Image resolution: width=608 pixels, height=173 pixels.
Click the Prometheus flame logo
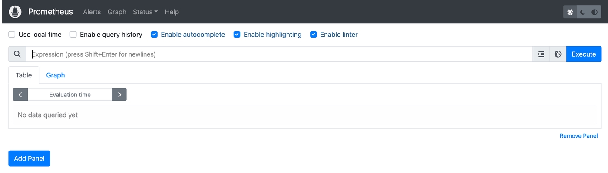tap(15, 12)
